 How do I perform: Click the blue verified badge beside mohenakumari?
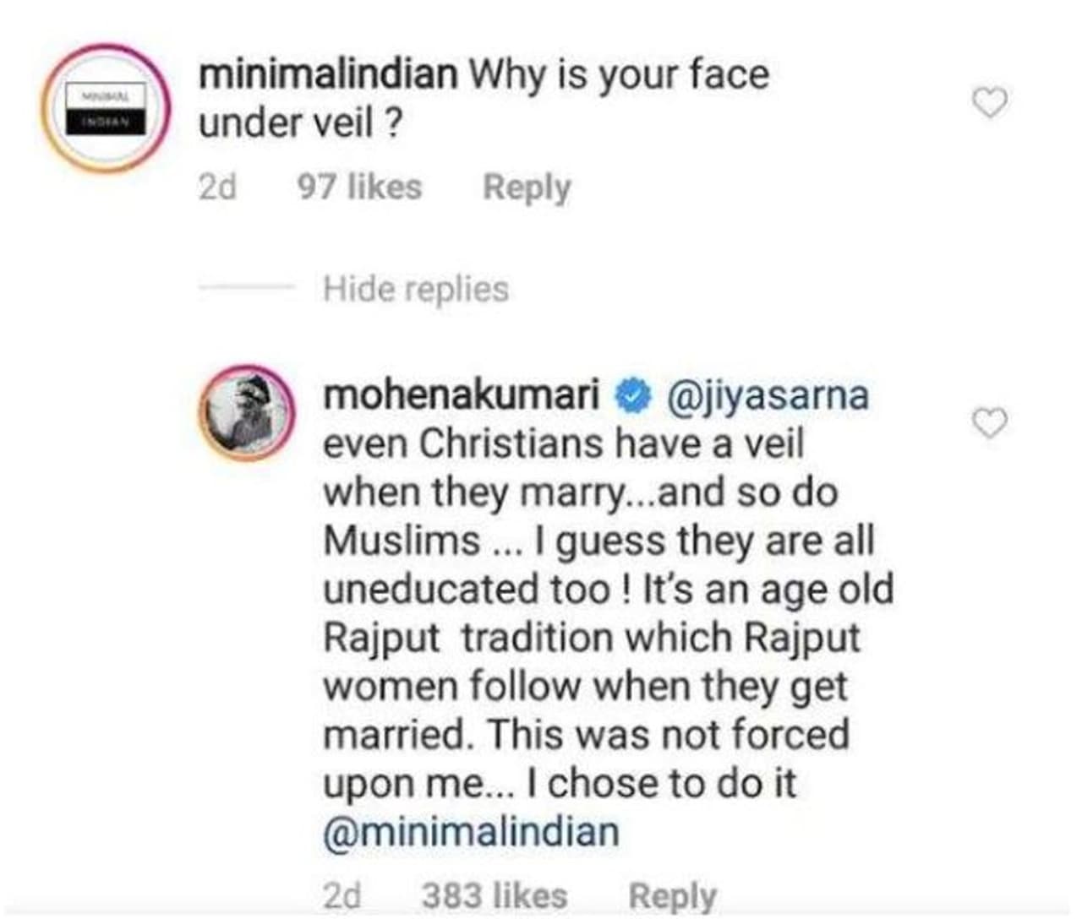point(632,396)
